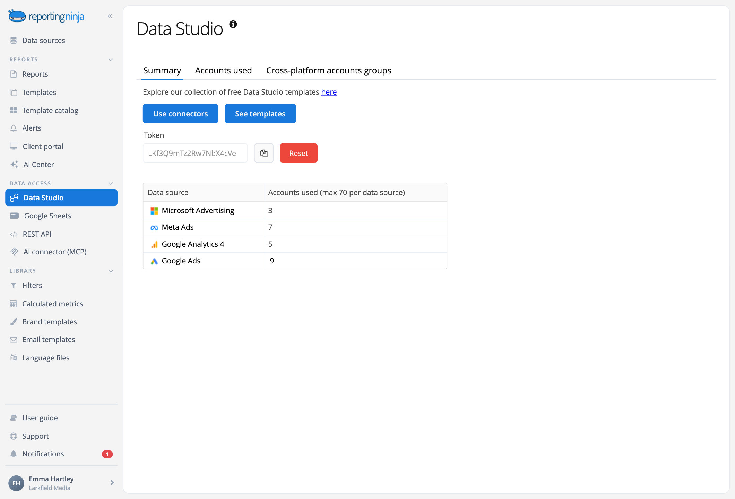The width and height of the screenshot is (735, 499).
Task: Expand Emma Hartley account menu arrow
Action: tap(112, 483)
